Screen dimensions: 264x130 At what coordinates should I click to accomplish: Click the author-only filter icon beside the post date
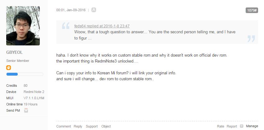(x=94, y=10)
